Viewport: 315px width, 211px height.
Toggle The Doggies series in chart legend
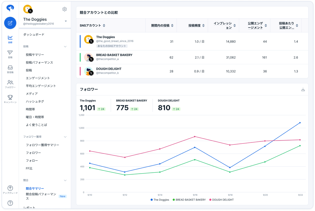(x=160, y=200)
